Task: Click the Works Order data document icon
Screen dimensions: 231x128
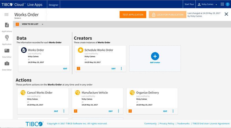Action: pyautogui.click(x=24, y=50)
